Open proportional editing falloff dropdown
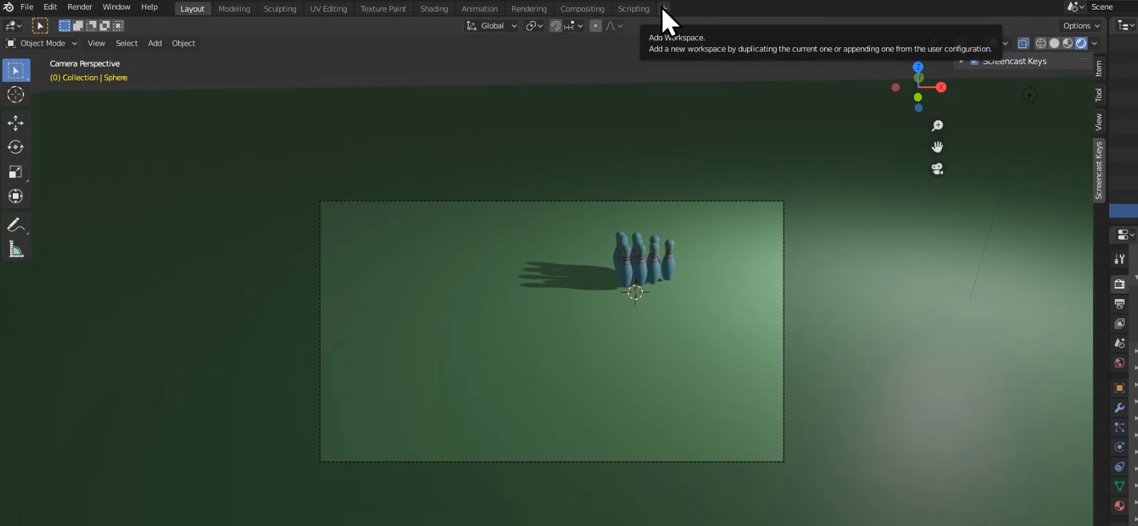The height and width of the screenshot is (526, 1138). tap(614, 26)
